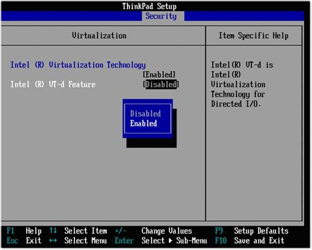312x250 pixels.
Task: Open the Virtualization Technology [Enabled] value
Action: (159, 74)
